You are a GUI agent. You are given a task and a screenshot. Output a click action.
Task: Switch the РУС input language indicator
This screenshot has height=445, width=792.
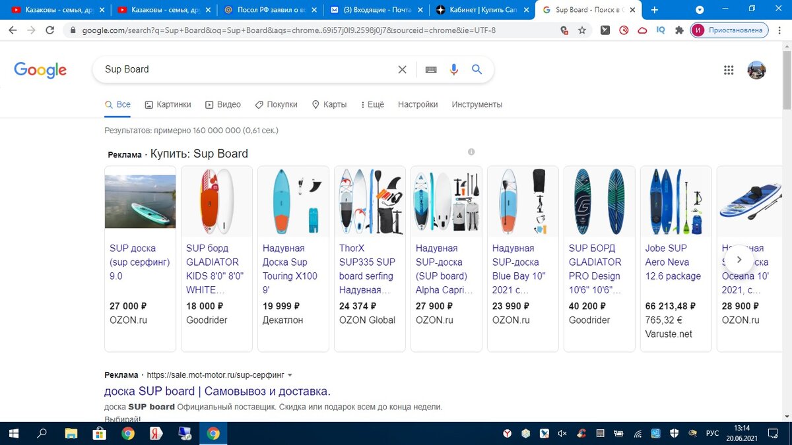(712, 433)
